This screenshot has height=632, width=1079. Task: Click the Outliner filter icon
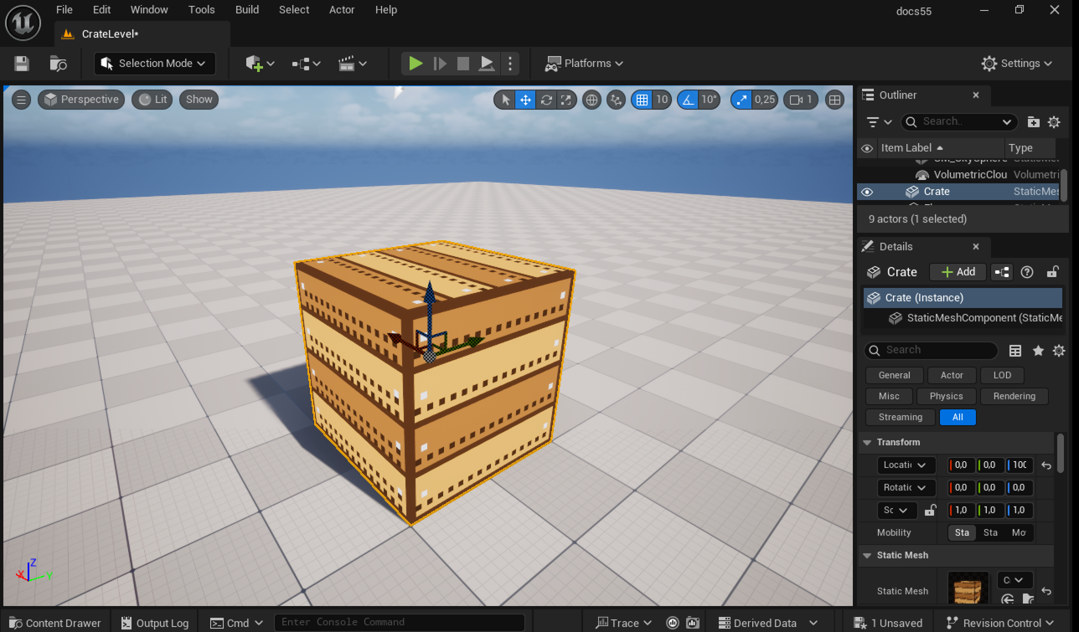coord(878,122)
